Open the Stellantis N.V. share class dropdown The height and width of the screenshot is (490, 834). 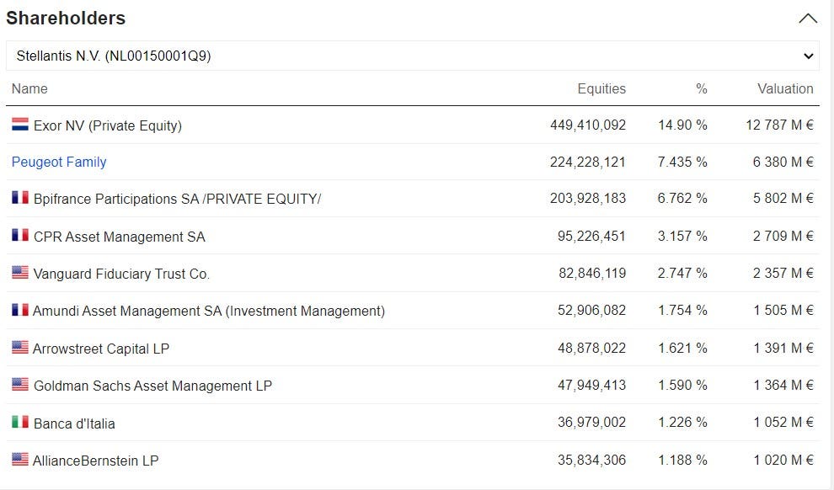(413, 56)
